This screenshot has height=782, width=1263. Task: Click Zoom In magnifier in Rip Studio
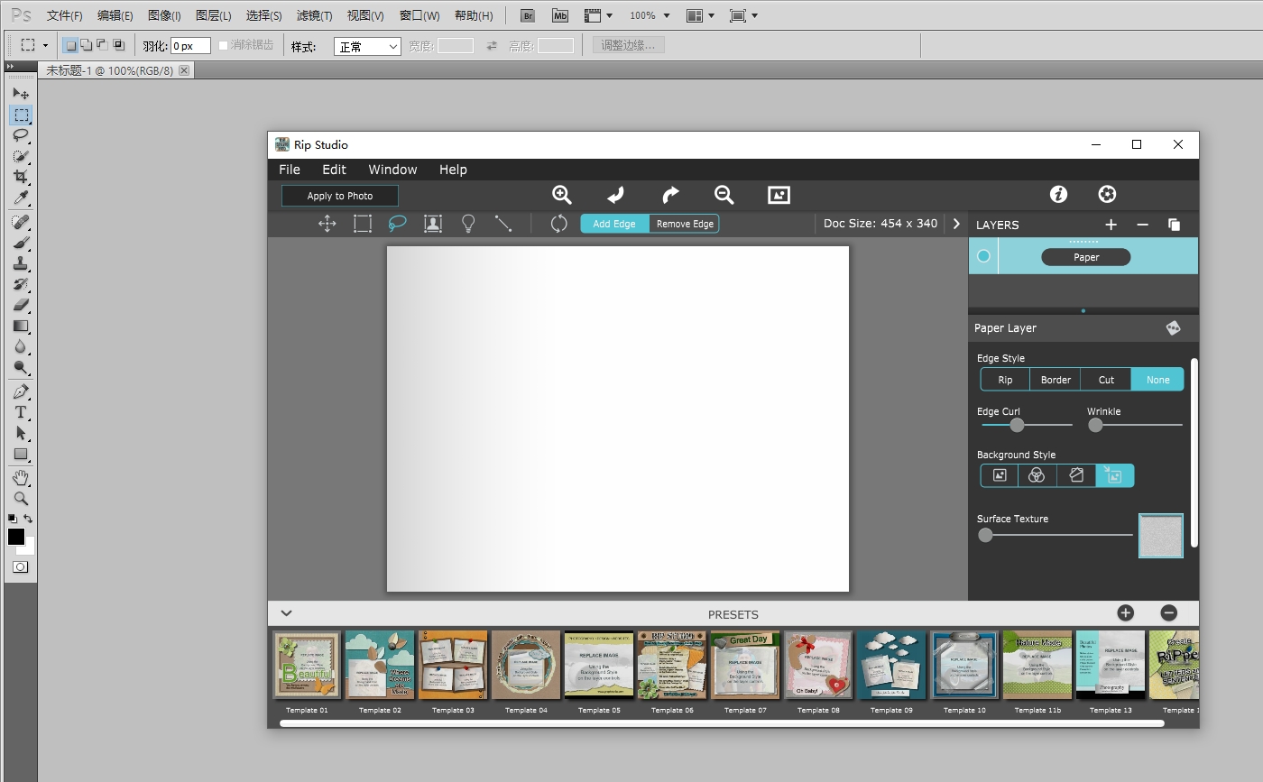[x=562, y=195]
